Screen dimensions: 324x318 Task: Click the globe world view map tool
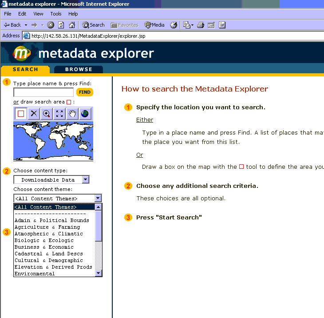84,114
